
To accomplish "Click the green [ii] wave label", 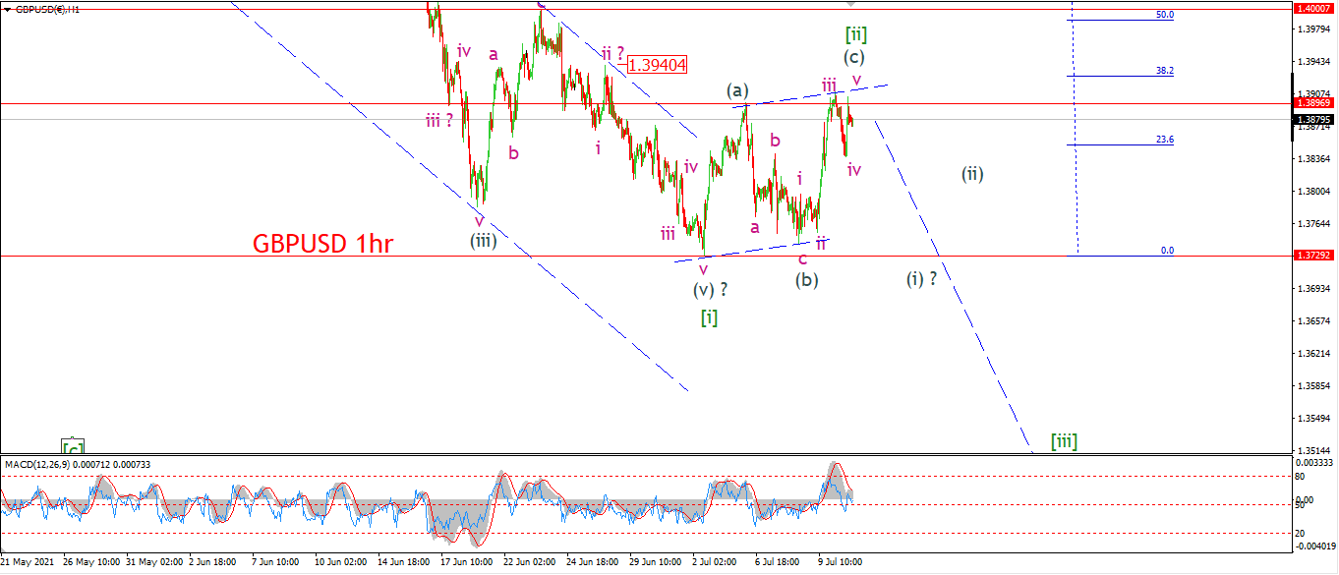I will point(856,34).
